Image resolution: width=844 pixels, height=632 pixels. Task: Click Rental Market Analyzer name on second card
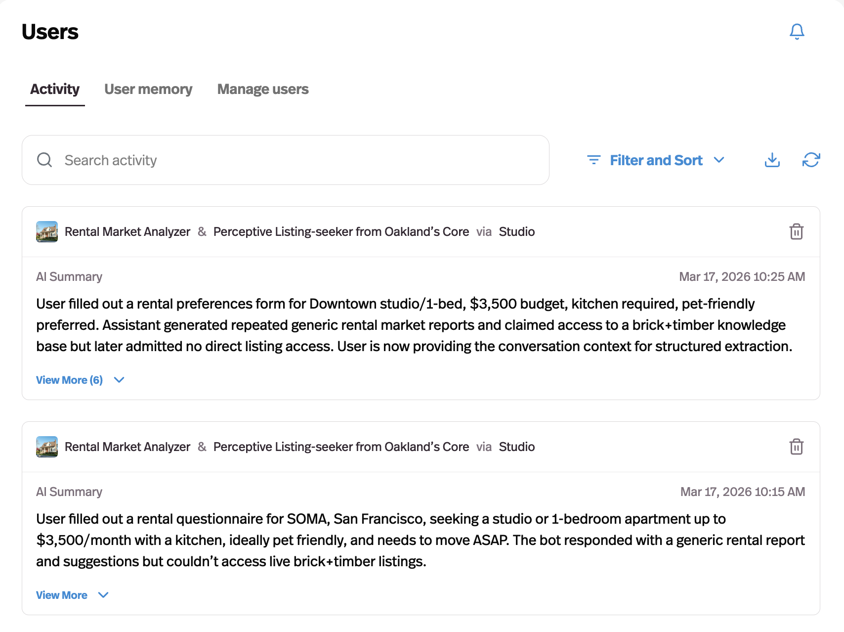[127, 447]
